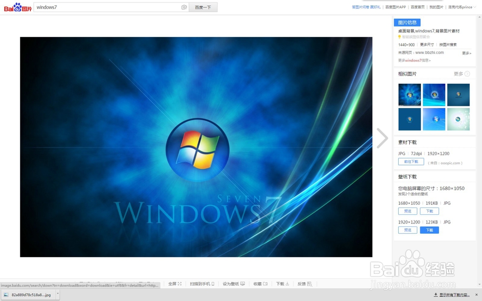
Task: Click the main Windows 7 wallpaper image
Action: tap(196, 147)
